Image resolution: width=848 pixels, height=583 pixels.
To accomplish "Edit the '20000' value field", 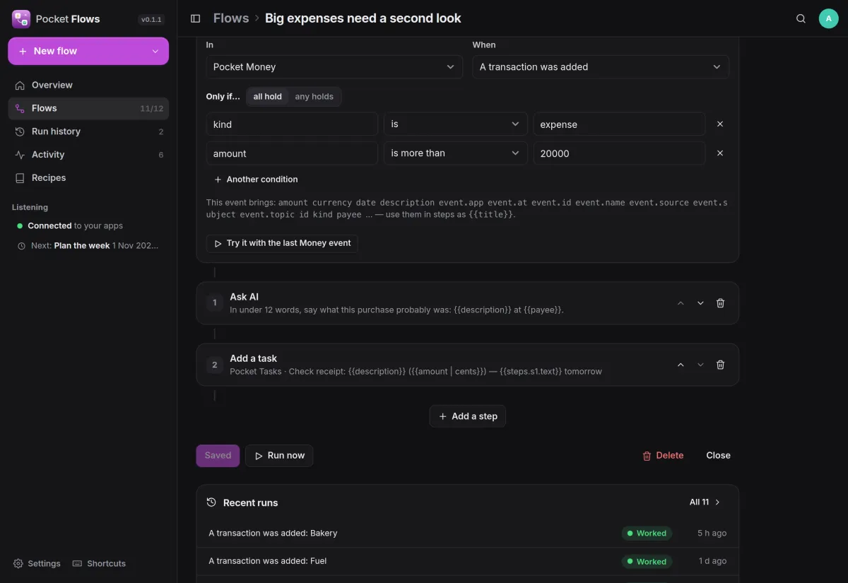I will coord(619,153).
